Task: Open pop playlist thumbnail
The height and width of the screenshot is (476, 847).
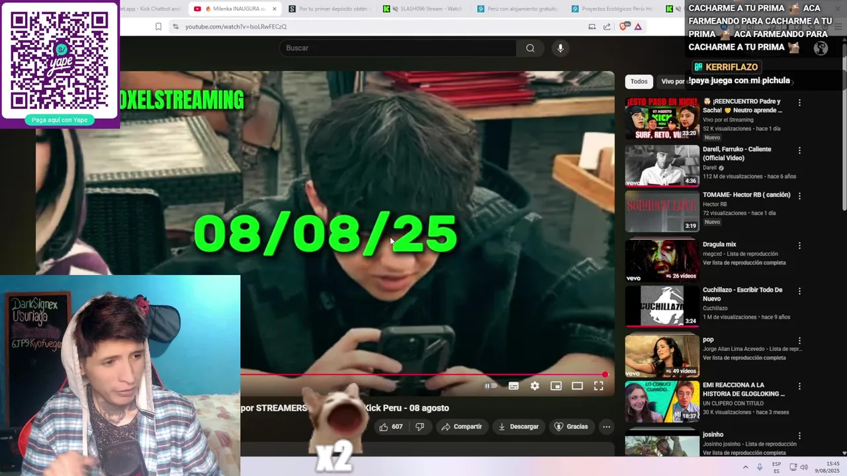Action: pos(662,356)
